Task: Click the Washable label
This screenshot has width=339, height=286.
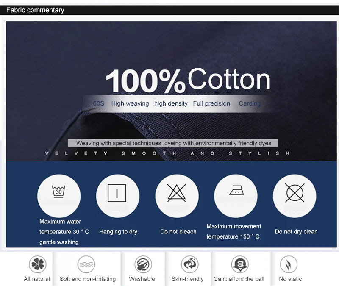Action: 142,279
